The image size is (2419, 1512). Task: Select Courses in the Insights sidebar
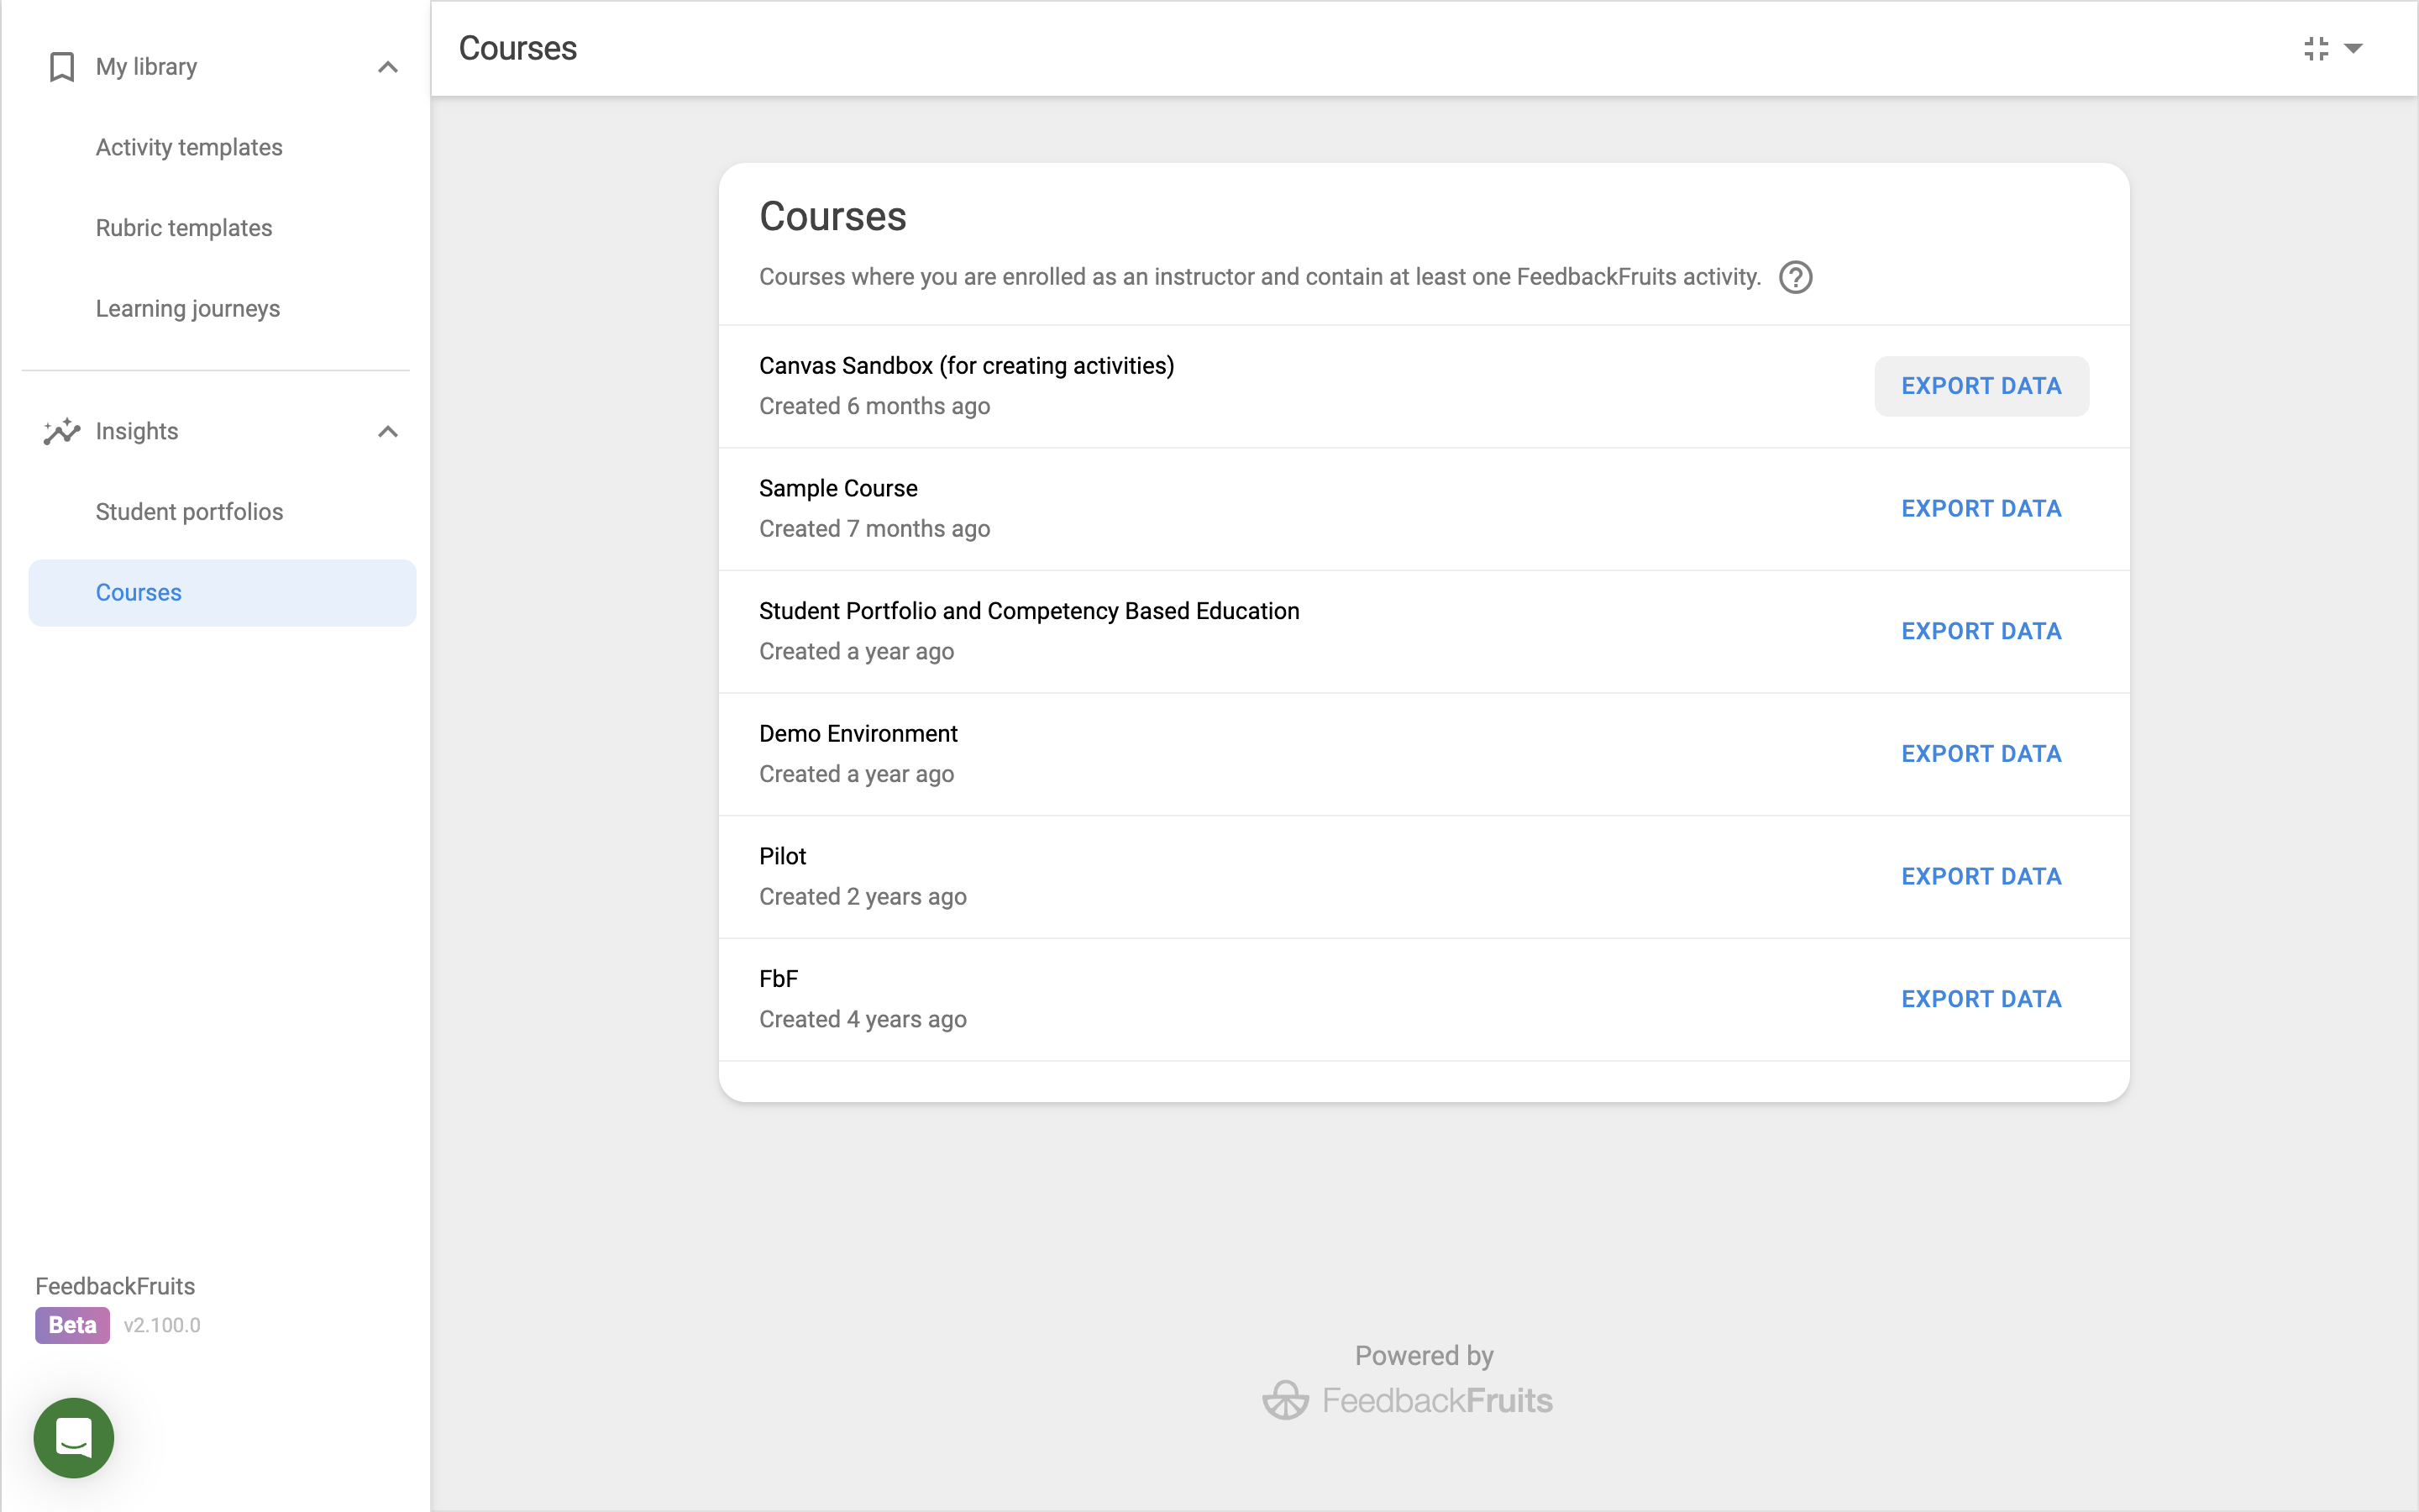coord(222,593)
